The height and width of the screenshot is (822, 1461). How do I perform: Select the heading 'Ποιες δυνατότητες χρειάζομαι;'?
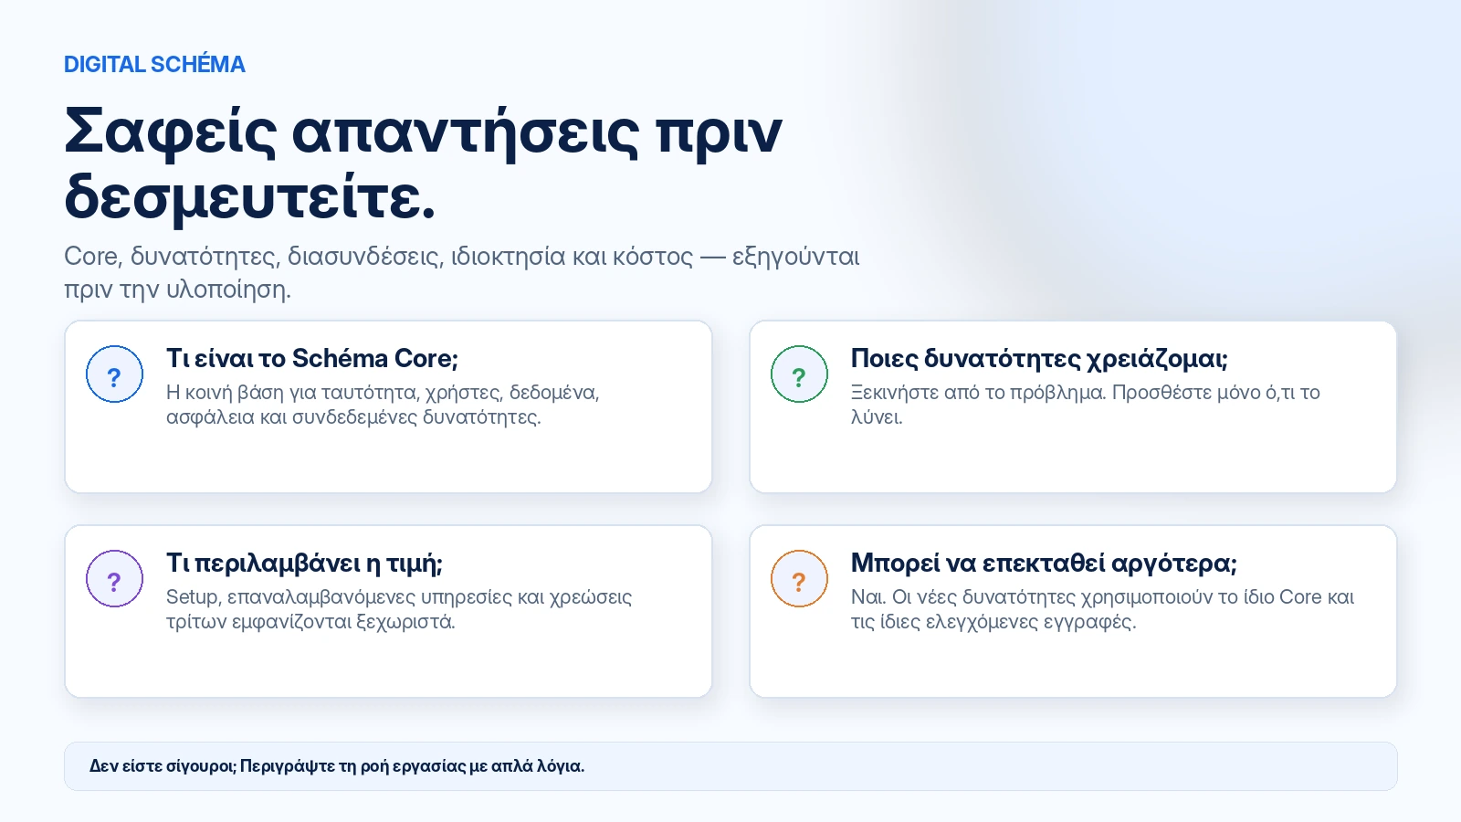pos(1039,358)
